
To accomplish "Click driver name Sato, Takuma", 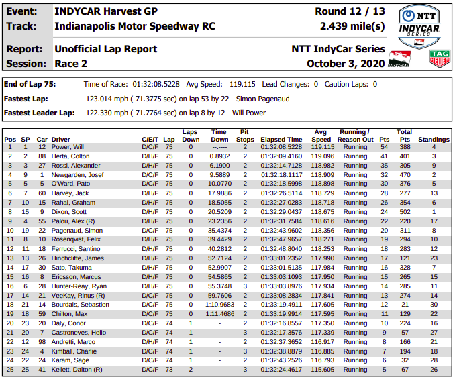I will click(x=71, y=268).
